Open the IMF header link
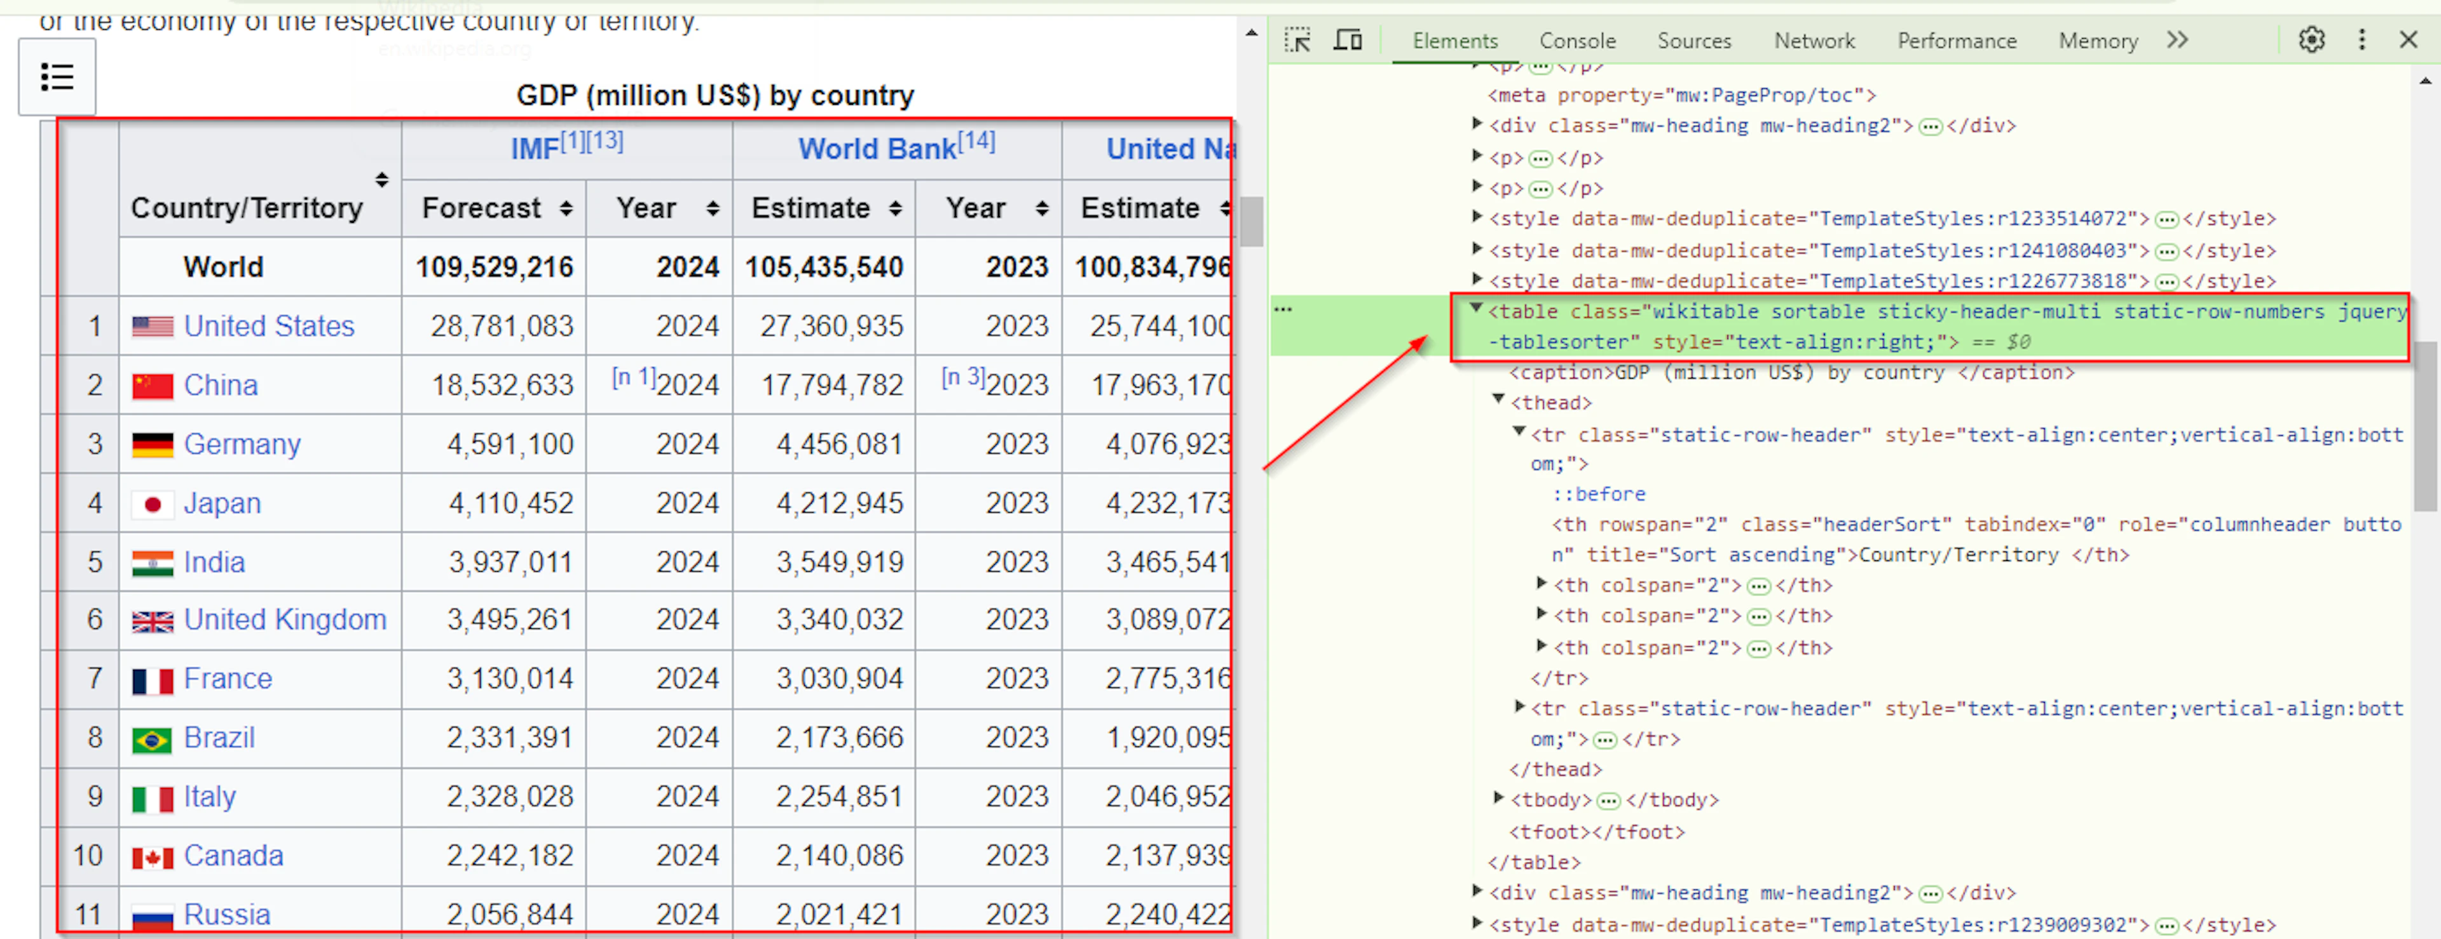 pyautogui.click(x=535, y=150)
